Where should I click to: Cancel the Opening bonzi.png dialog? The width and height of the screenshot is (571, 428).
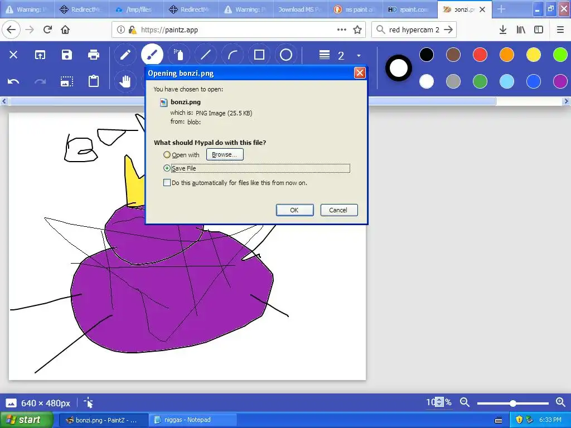(x=339, y=210)
